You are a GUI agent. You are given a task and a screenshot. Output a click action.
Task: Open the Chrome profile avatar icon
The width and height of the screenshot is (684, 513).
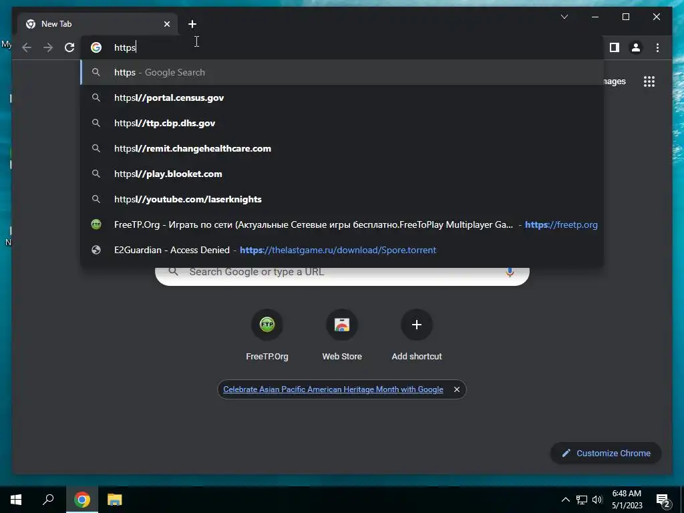[x=636, y=47]
